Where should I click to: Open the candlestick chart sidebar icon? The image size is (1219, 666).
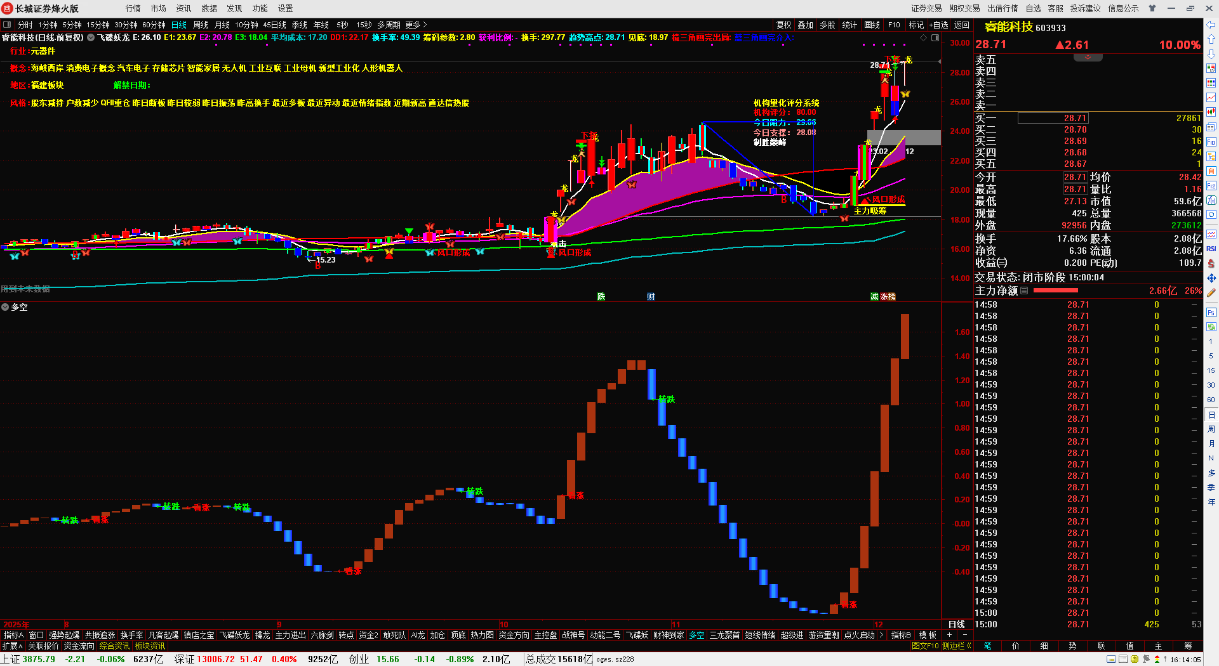click(x=1211, y=112)
